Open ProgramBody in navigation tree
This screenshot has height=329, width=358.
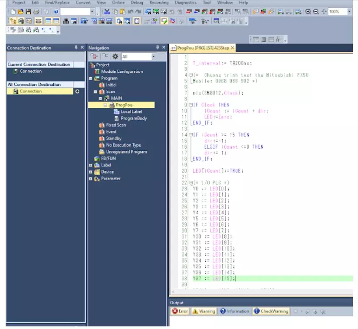click(x=133, y=118)
